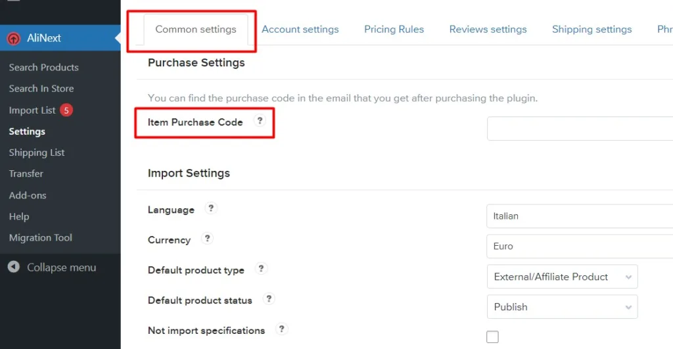Click help icon beside Language label
The width and height of the screenshot is (673, 349).
210,208
